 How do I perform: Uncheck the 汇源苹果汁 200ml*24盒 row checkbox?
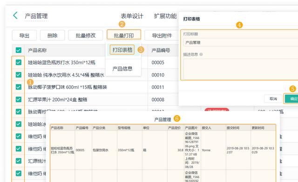click(x=19, y=99)
